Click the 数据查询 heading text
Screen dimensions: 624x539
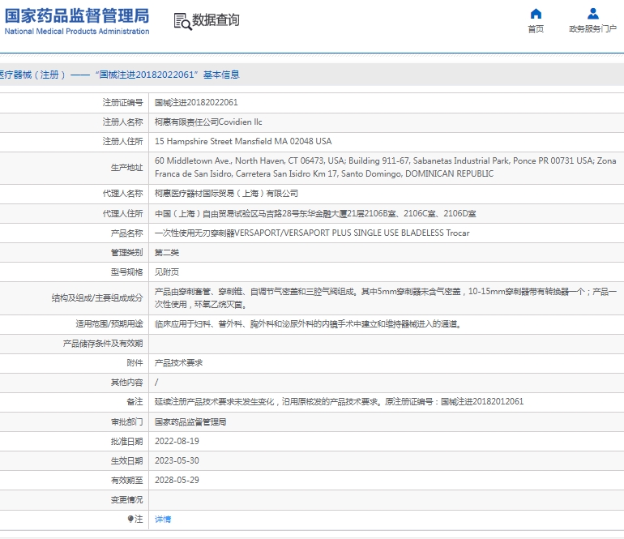pos(216,20)
